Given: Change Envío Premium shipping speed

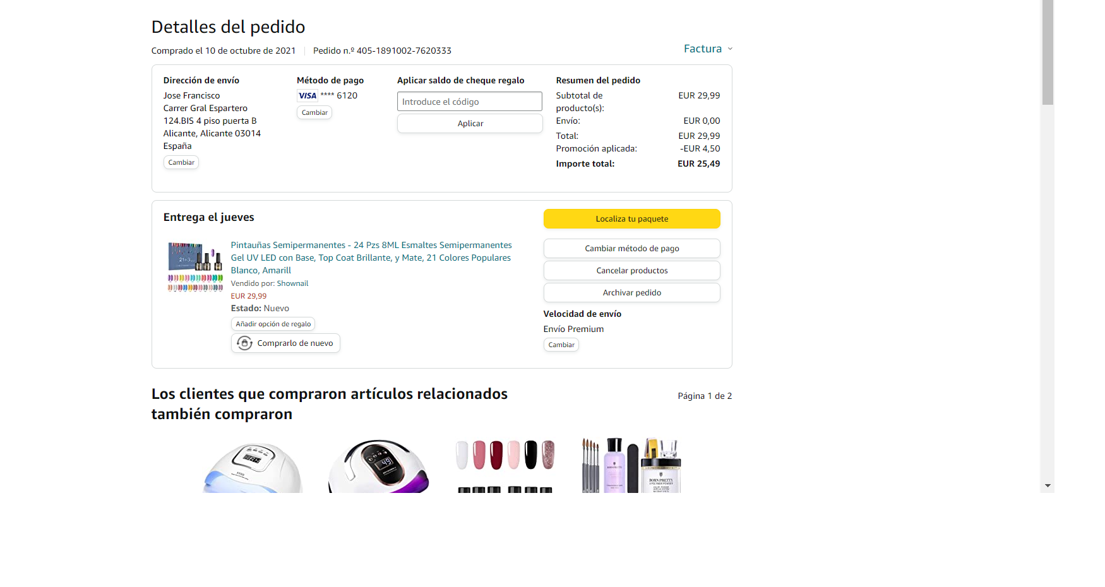Looking at the screenshot, I should pyautogui.click(x=561, y=345).
